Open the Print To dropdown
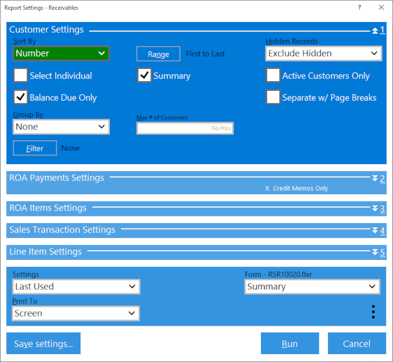Image resolution: width=393 pixels, height=362 pixels. click(76, 313)
